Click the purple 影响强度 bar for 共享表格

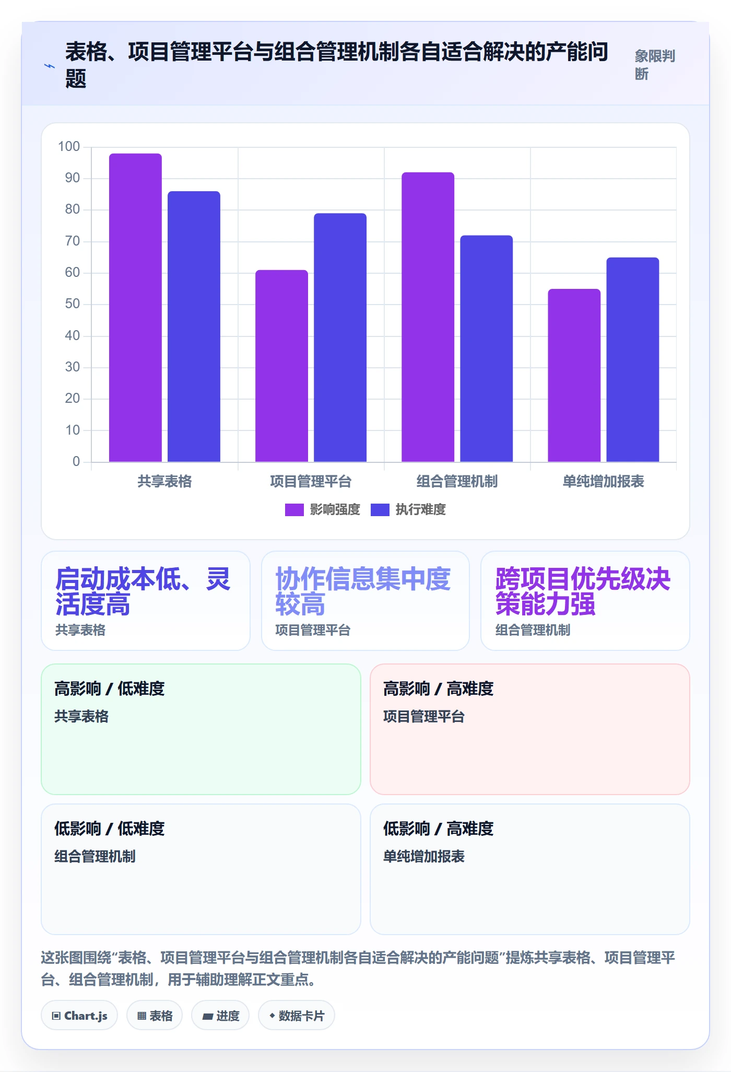point(135,308)
